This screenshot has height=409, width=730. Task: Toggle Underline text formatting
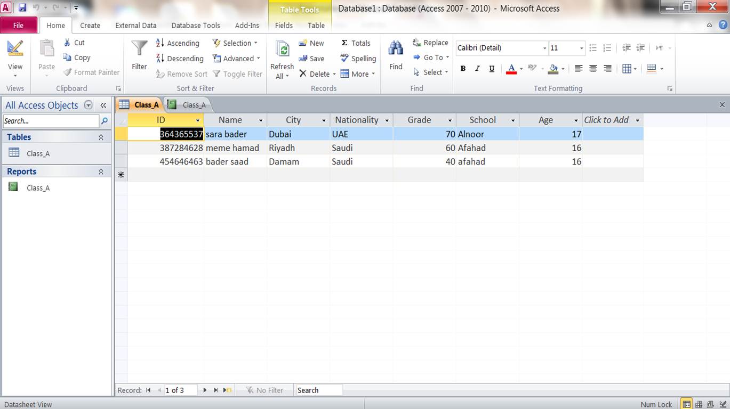tap(492, 69)
